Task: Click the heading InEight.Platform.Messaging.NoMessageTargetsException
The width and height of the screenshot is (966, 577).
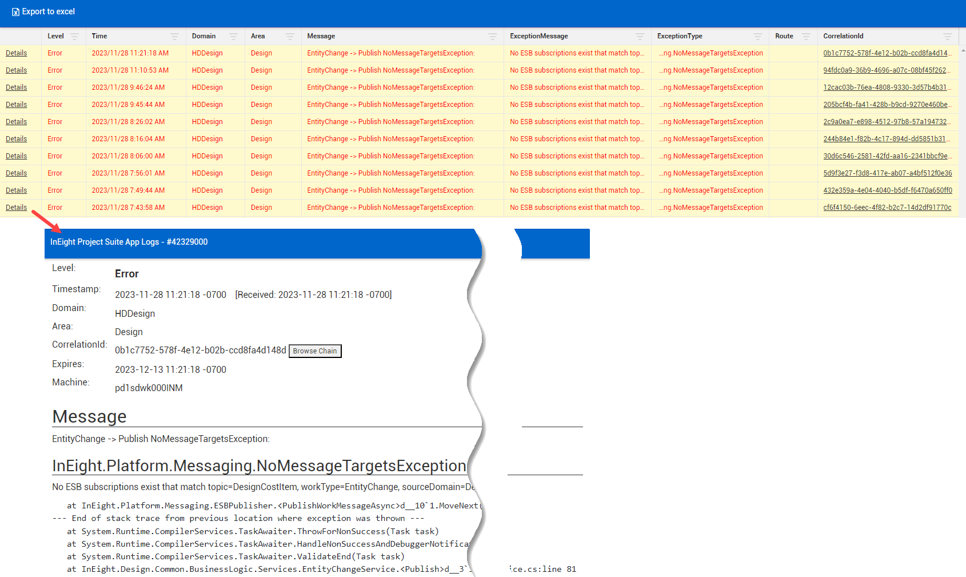Action: point(260,465)
